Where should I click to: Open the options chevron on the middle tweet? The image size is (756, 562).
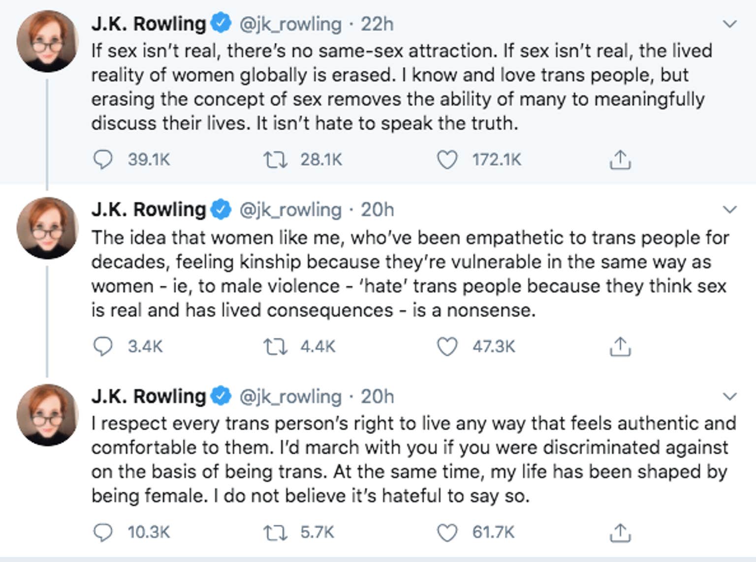pos(730,208)
